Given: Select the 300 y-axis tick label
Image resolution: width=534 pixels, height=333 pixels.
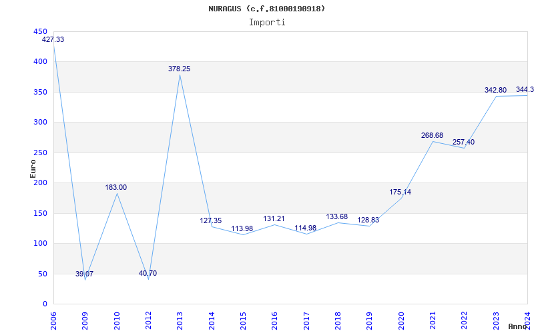Looking at the screenshot, I should tap(41, 123).
